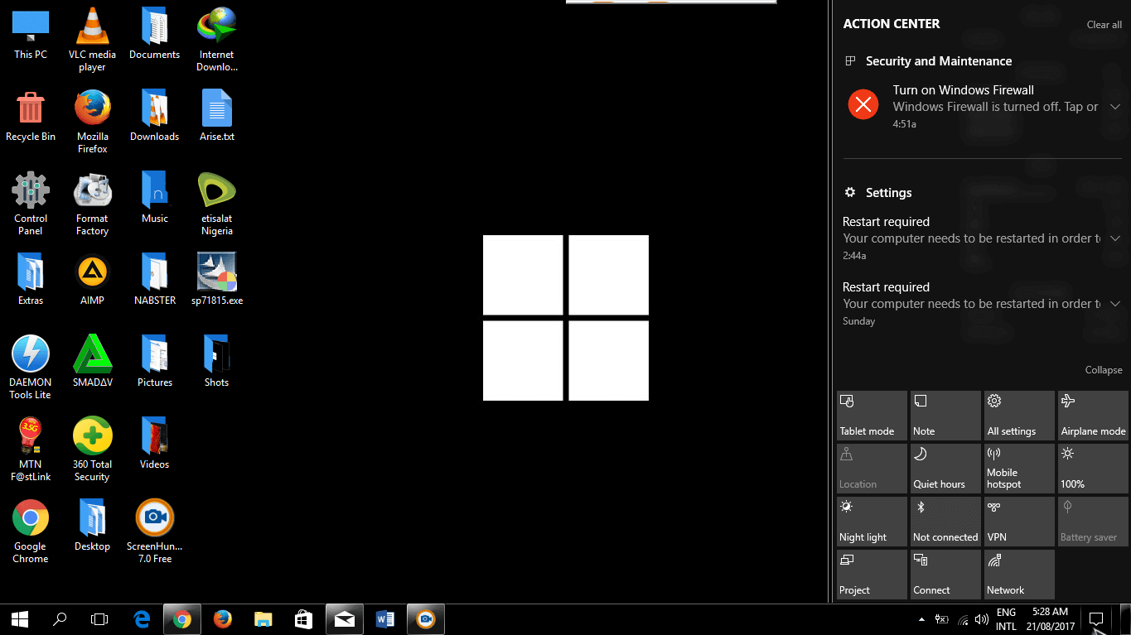Select the Mozilla Firefox desktop shortcut

coord(92,122)
